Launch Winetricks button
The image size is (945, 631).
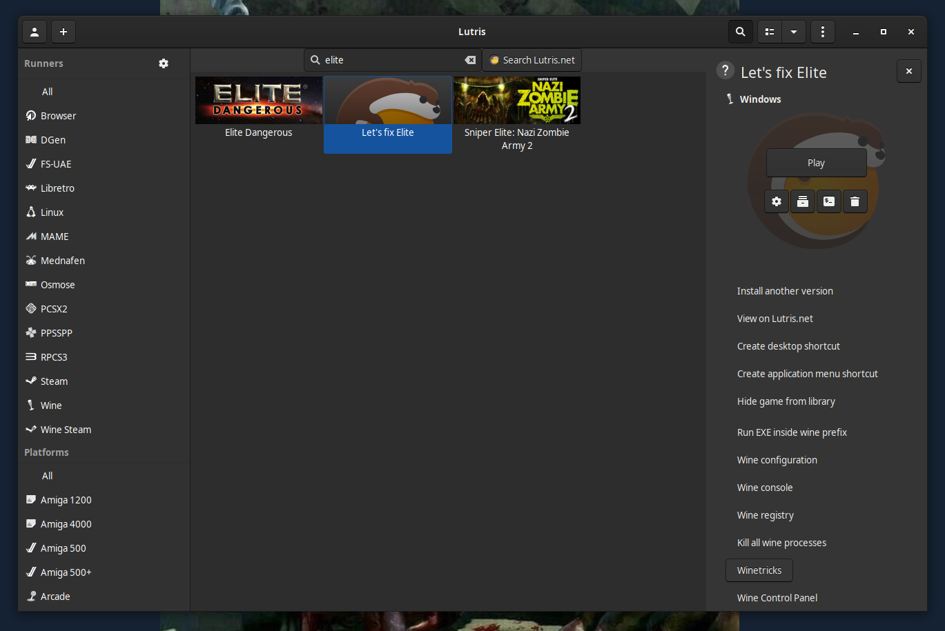coord(759,570)
